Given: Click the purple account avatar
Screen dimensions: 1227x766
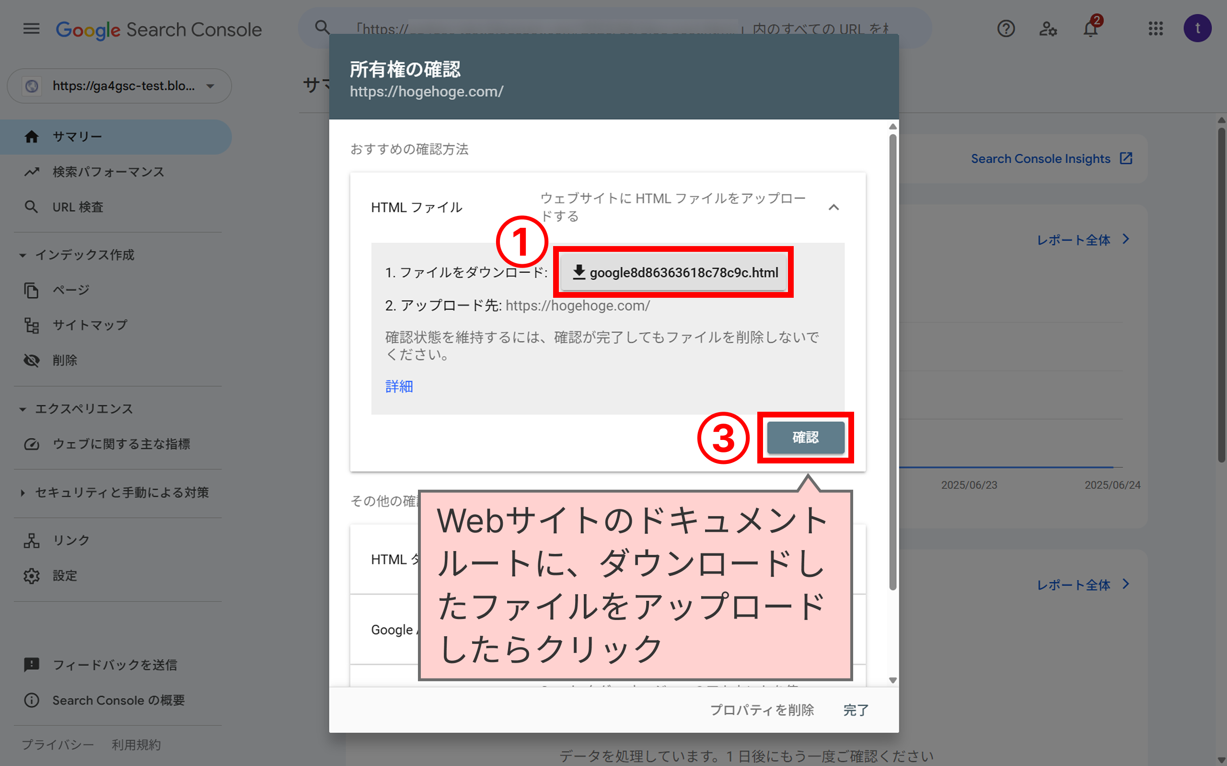Looking at the screenshot, I should [x=1197, y=28].
